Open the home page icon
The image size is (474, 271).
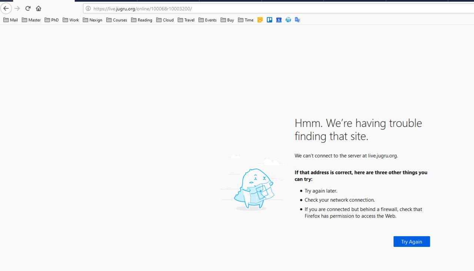pyautogui.click(x=39, y=9)
